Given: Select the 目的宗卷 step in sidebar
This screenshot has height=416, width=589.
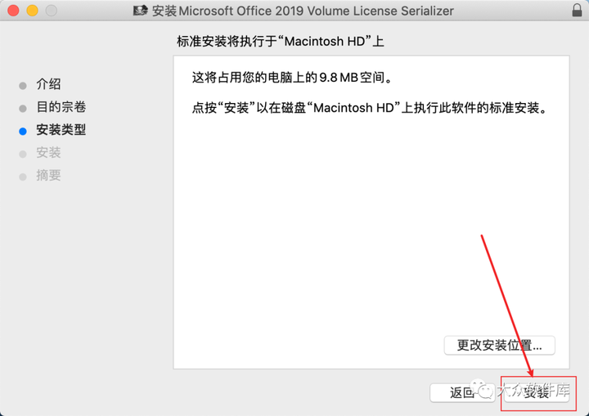Looking at the screenshot, I should point(61,107).
